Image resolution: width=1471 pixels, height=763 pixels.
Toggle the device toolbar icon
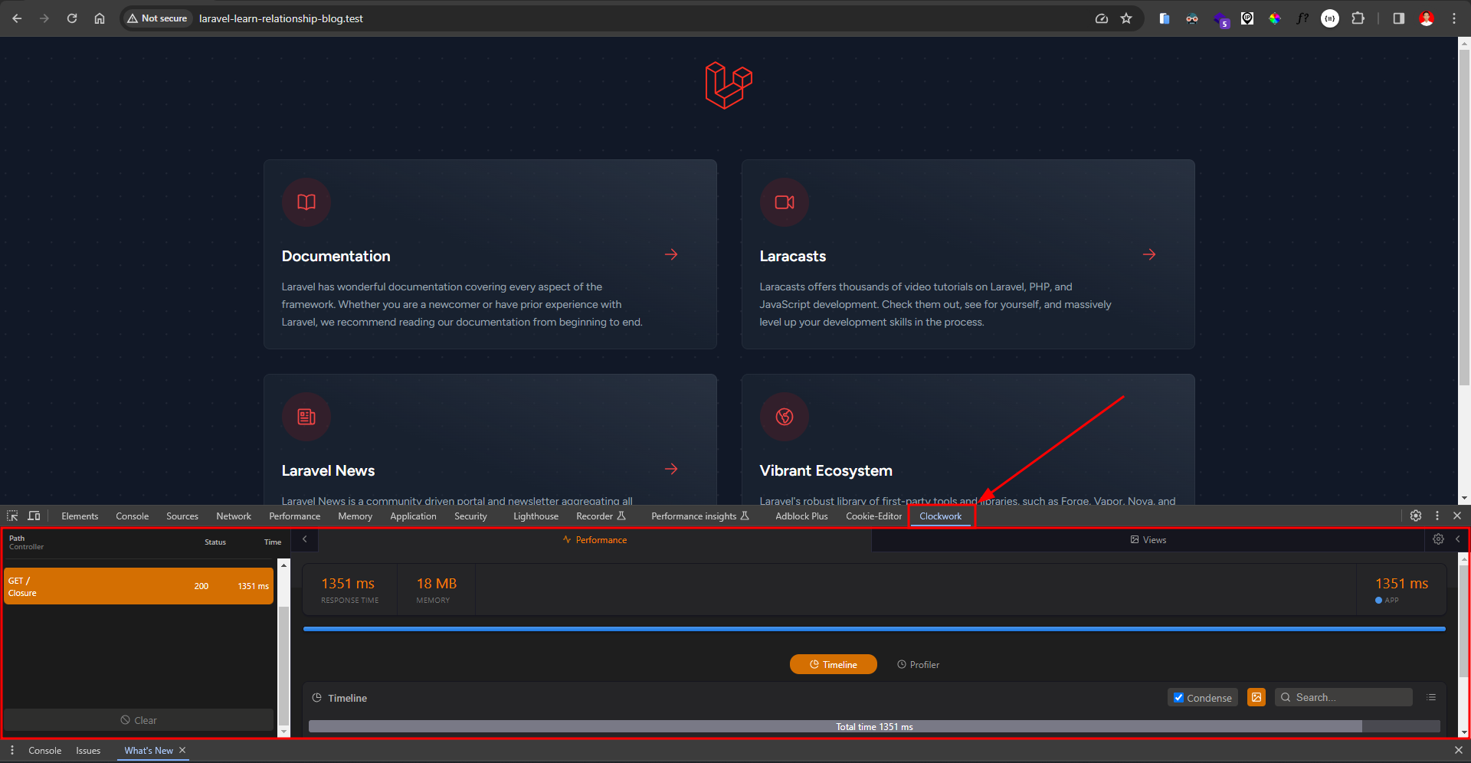(34, 516)
